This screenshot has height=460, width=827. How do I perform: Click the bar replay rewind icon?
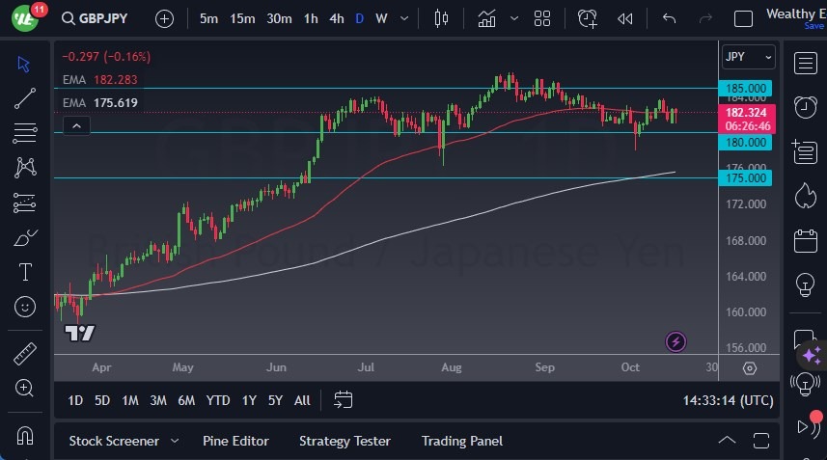(x=625, y=18)
